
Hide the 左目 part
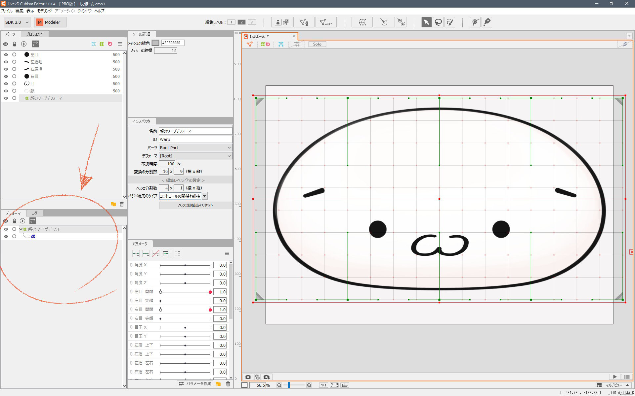6,54
